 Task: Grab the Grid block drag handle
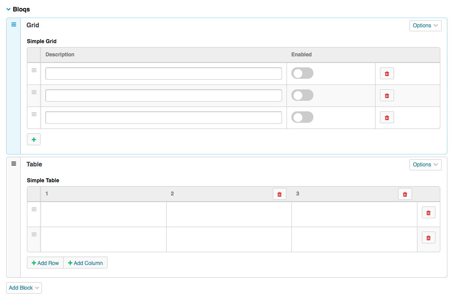(14, 25)
